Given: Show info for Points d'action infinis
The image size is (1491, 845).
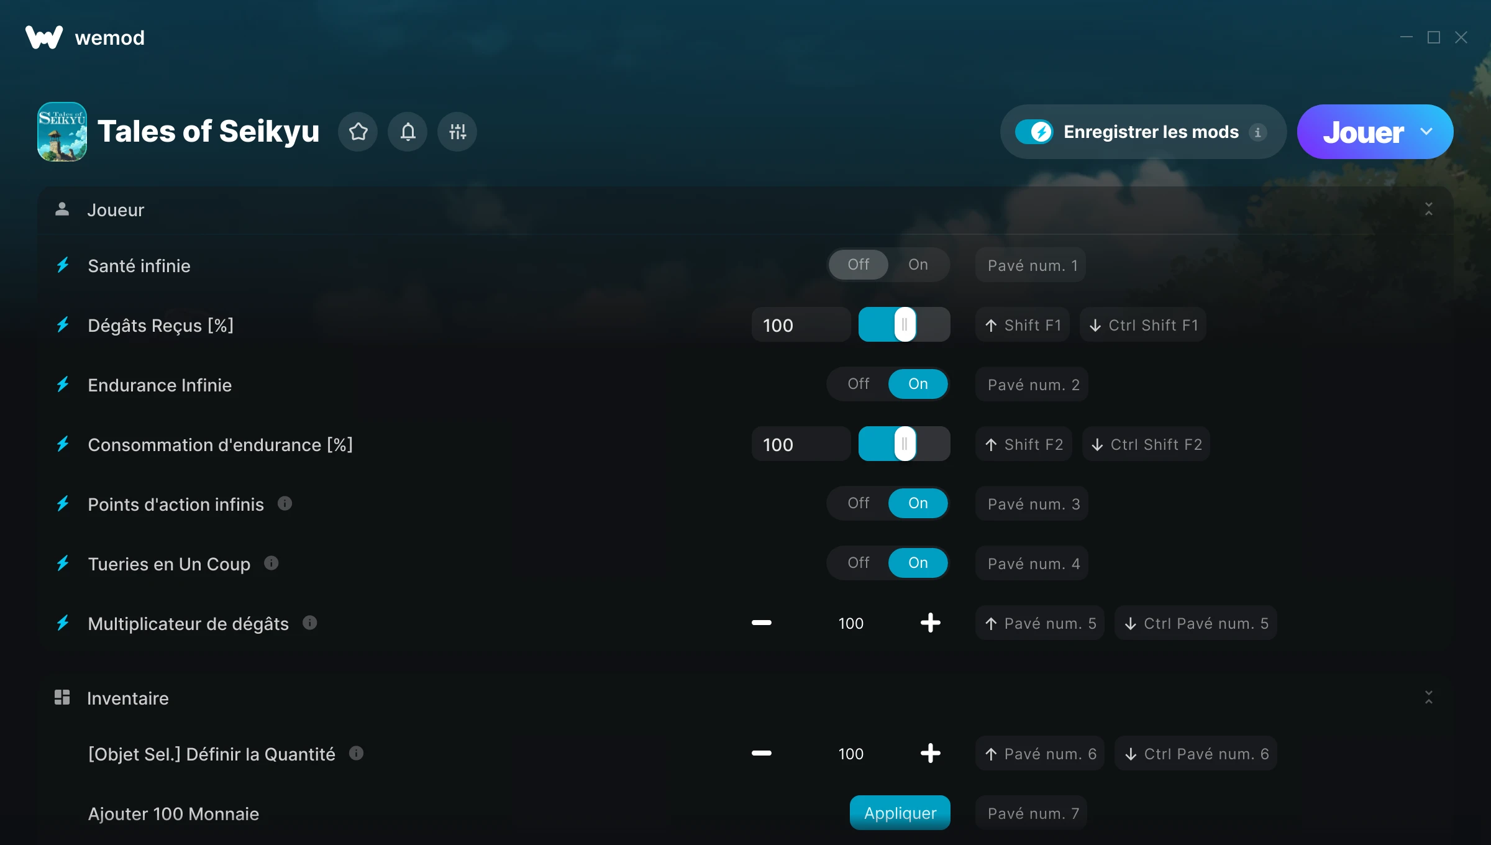Looking at the screenshot, I should click(285, 503).
